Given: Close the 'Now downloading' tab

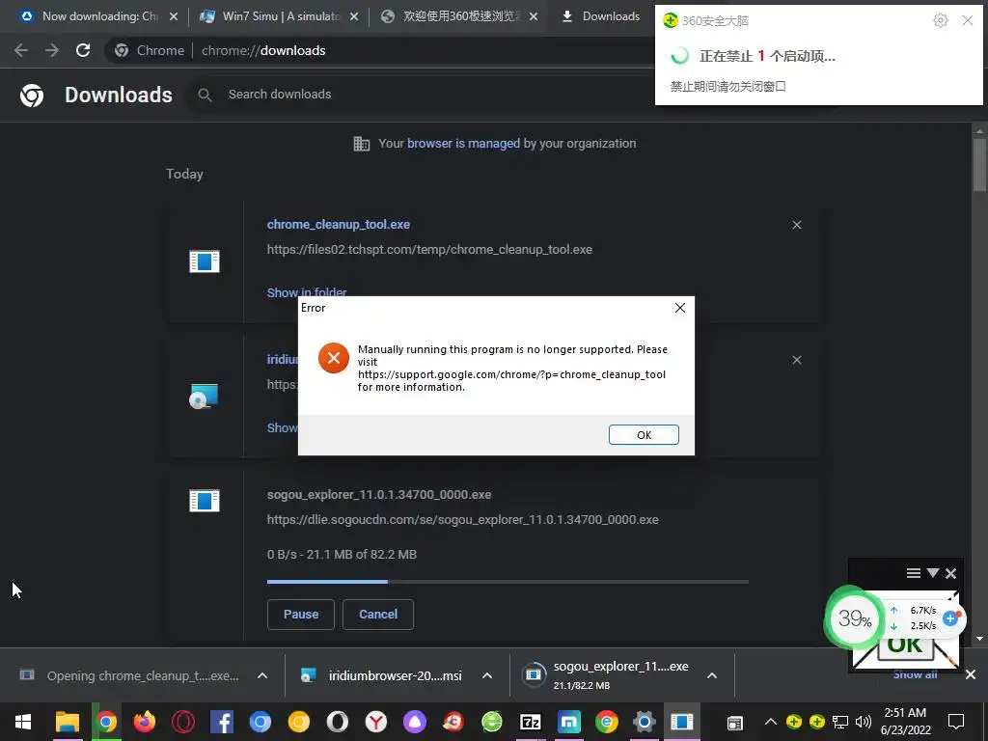Looking at the screenshot, I should [174, 16].
